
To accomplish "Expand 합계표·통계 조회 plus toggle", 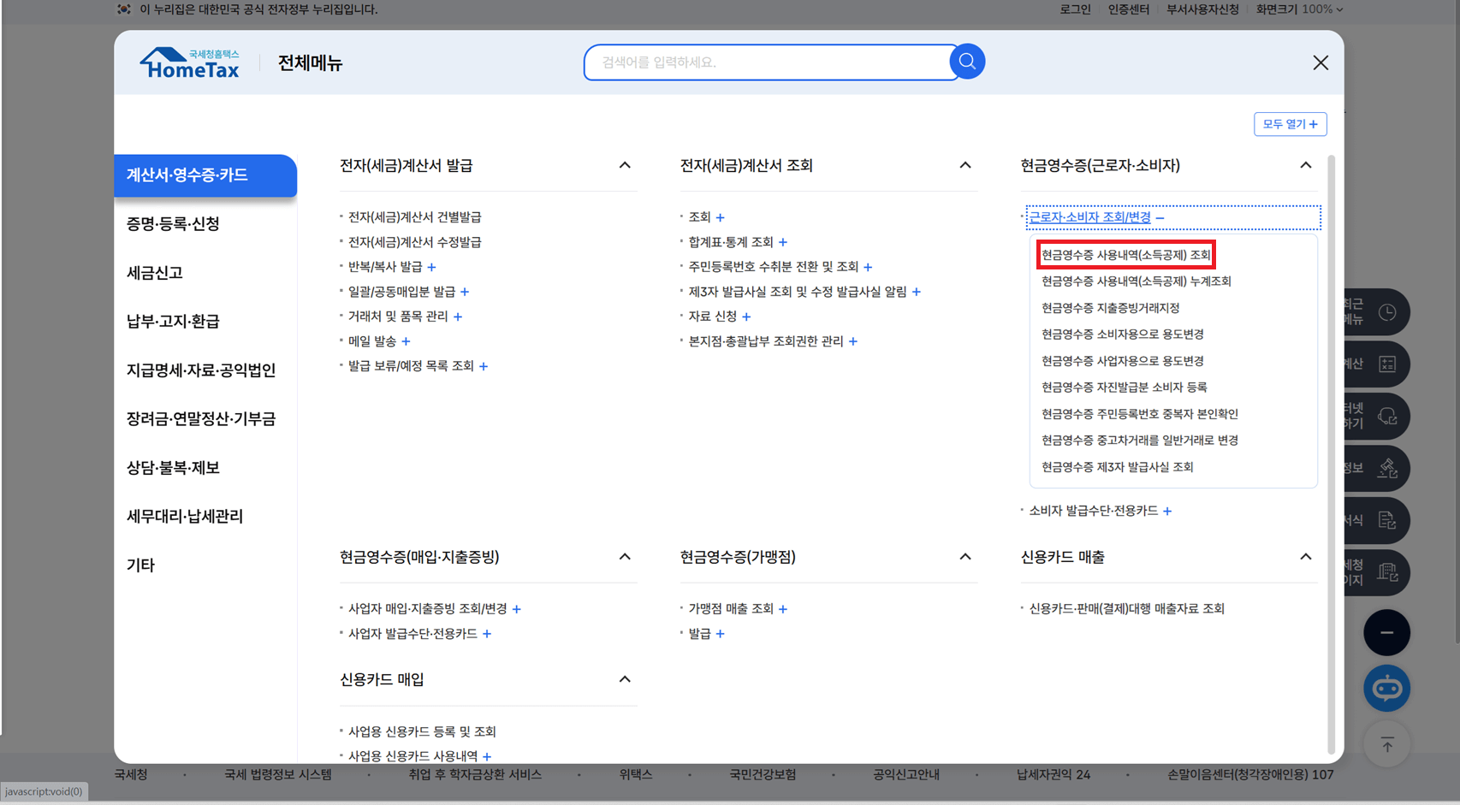I will 784,242.
